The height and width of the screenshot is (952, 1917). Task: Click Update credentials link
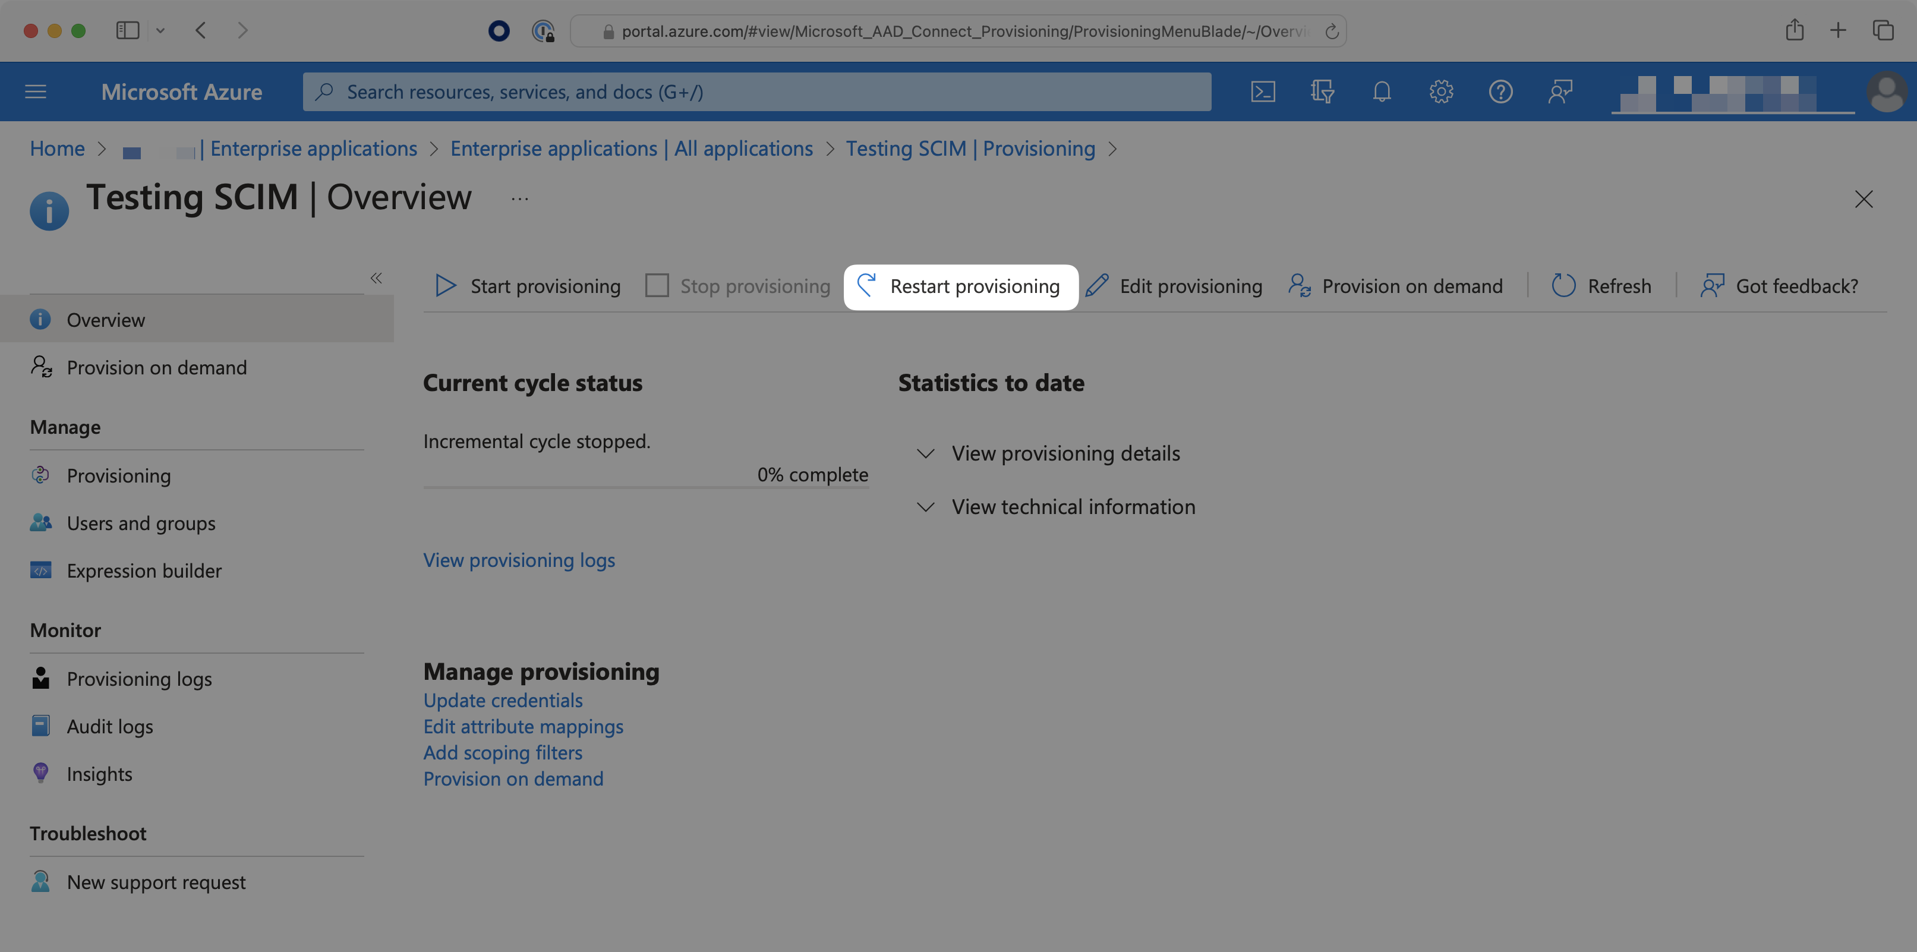(503, 700)
